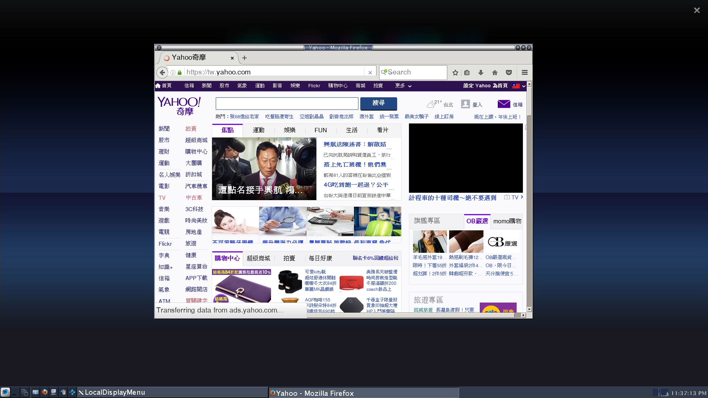This screenshot has height=398, width=708.
Task: Open a new tab with the plus button
Action: pos(244,58)
